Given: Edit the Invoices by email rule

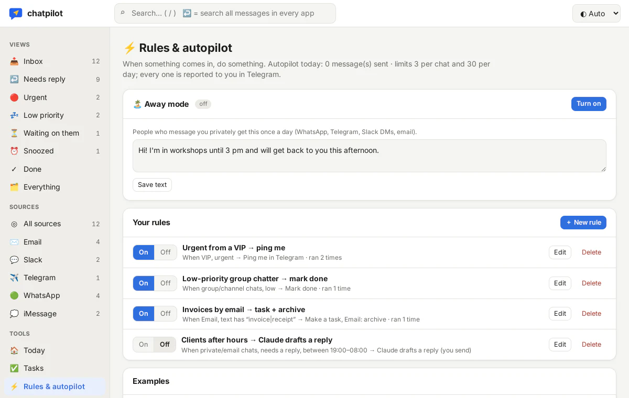Looking at the screenshot, I should click(x=560, y=314).
